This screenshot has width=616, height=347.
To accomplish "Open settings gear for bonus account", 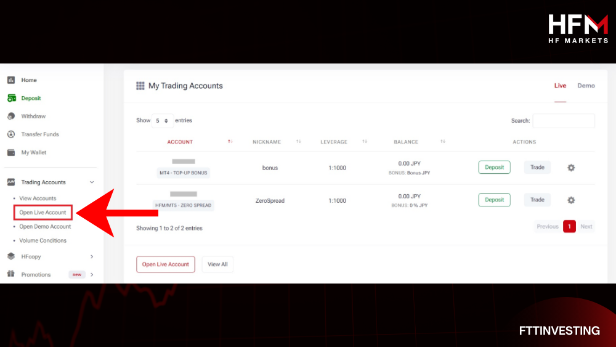I will (571, 168).
